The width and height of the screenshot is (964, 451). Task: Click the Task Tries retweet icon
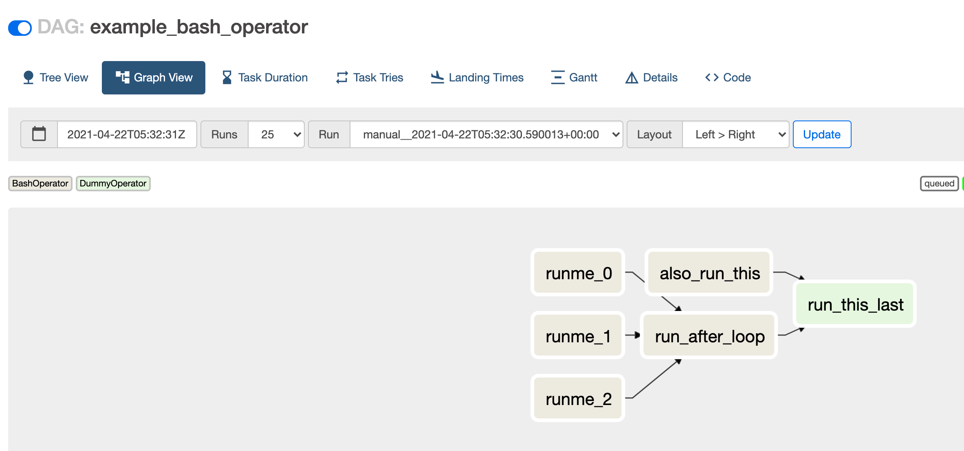pos(342,77)
